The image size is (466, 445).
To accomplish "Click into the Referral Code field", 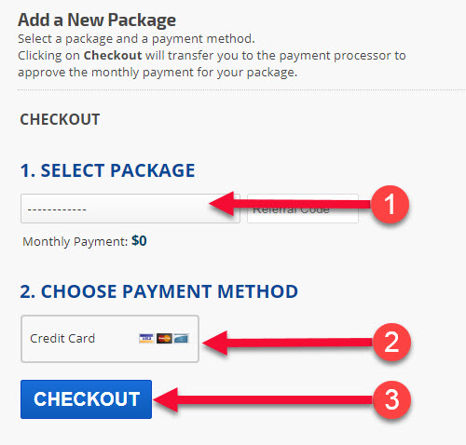I will 303,209.
